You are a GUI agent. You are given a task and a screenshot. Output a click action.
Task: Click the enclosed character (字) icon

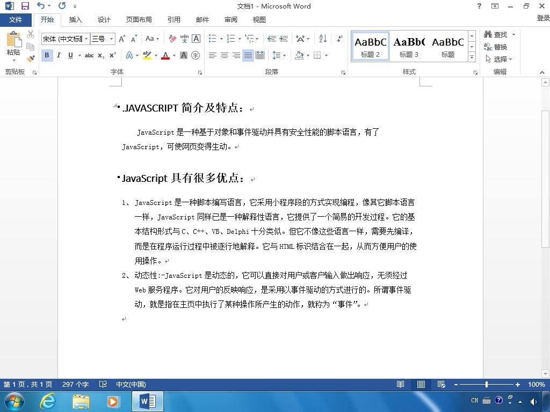pyautogui.click(x=196, y=55)
